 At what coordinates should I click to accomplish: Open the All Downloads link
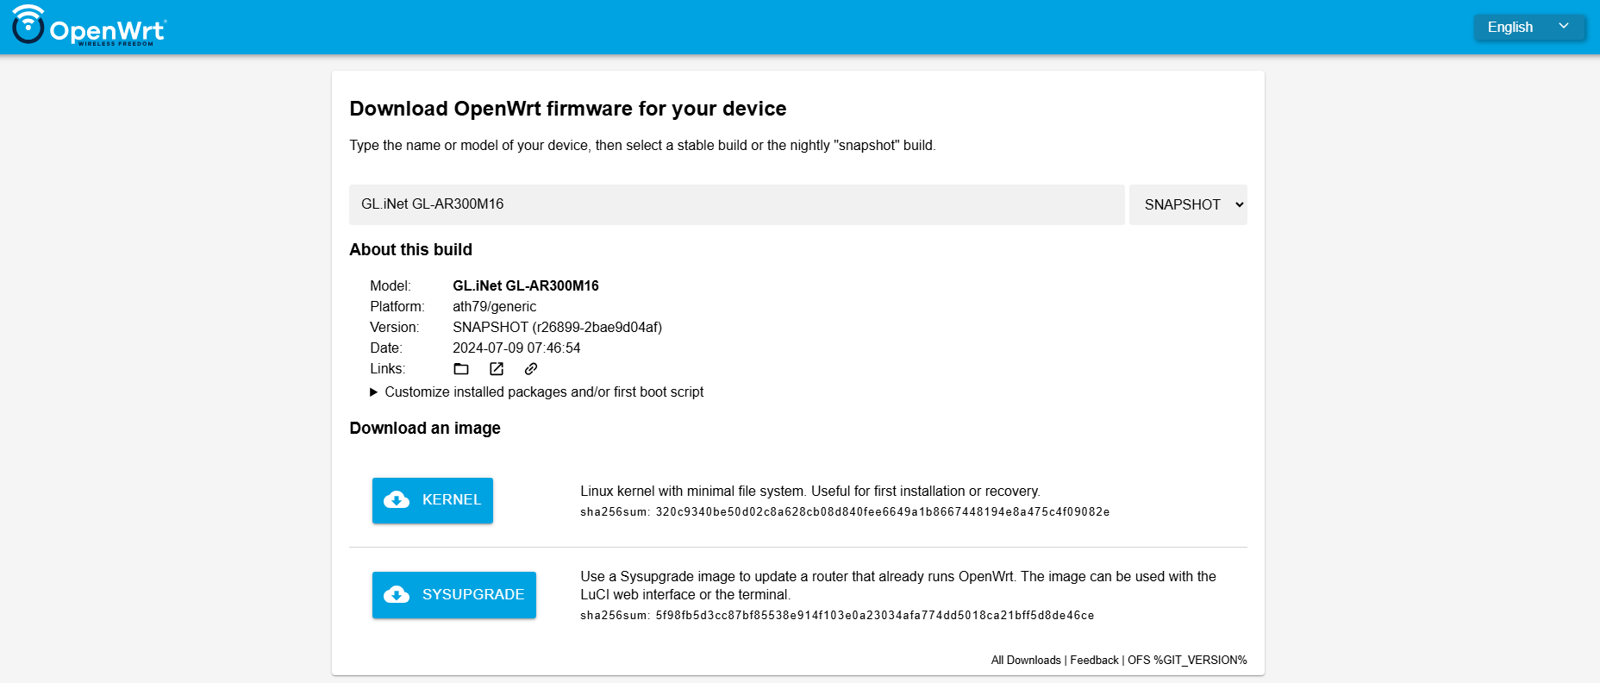[1026, 661]
